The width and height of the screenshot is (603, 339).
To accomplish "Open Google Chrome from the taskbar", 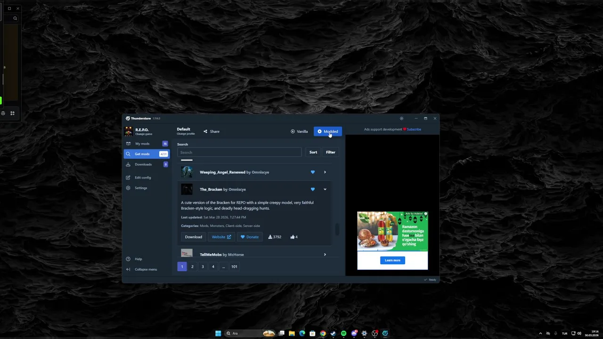I will tap(323, 333).
